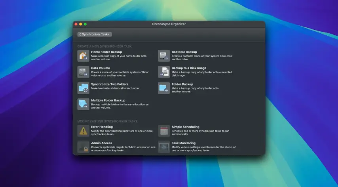338x187 pixels.
Task: Click the Folder Backup folder icon
Action: [x=164, y=88]
